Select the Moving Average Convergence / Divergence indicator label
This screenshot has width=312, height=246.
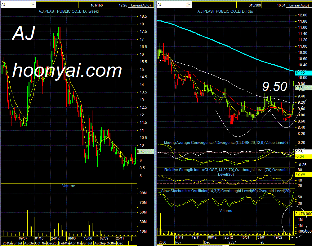226,143
